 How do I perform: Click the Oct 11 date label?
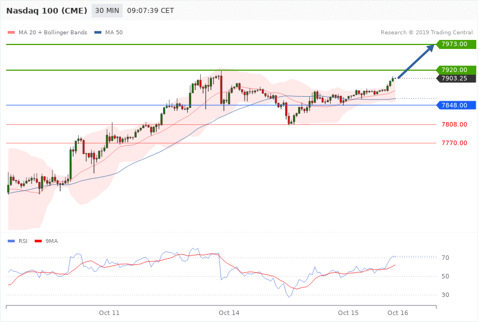click(x=109, y=313)
